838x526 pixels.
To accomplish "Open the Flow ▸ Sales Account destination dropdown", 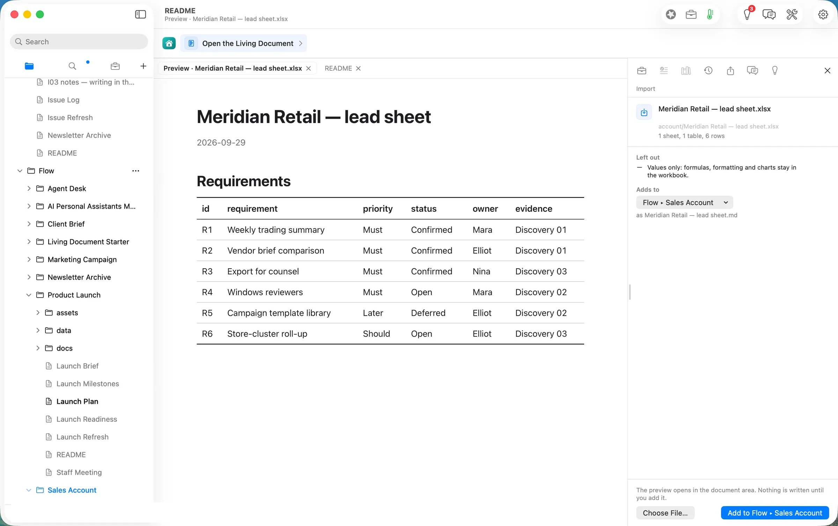I will pos(685,203).
